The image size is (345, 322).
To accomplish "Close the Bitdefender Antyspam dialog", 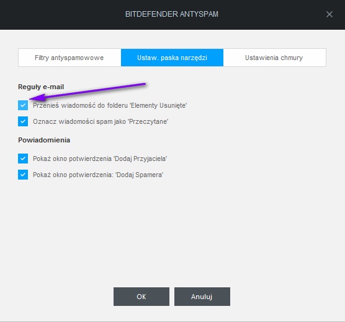I will coord(329,14).
